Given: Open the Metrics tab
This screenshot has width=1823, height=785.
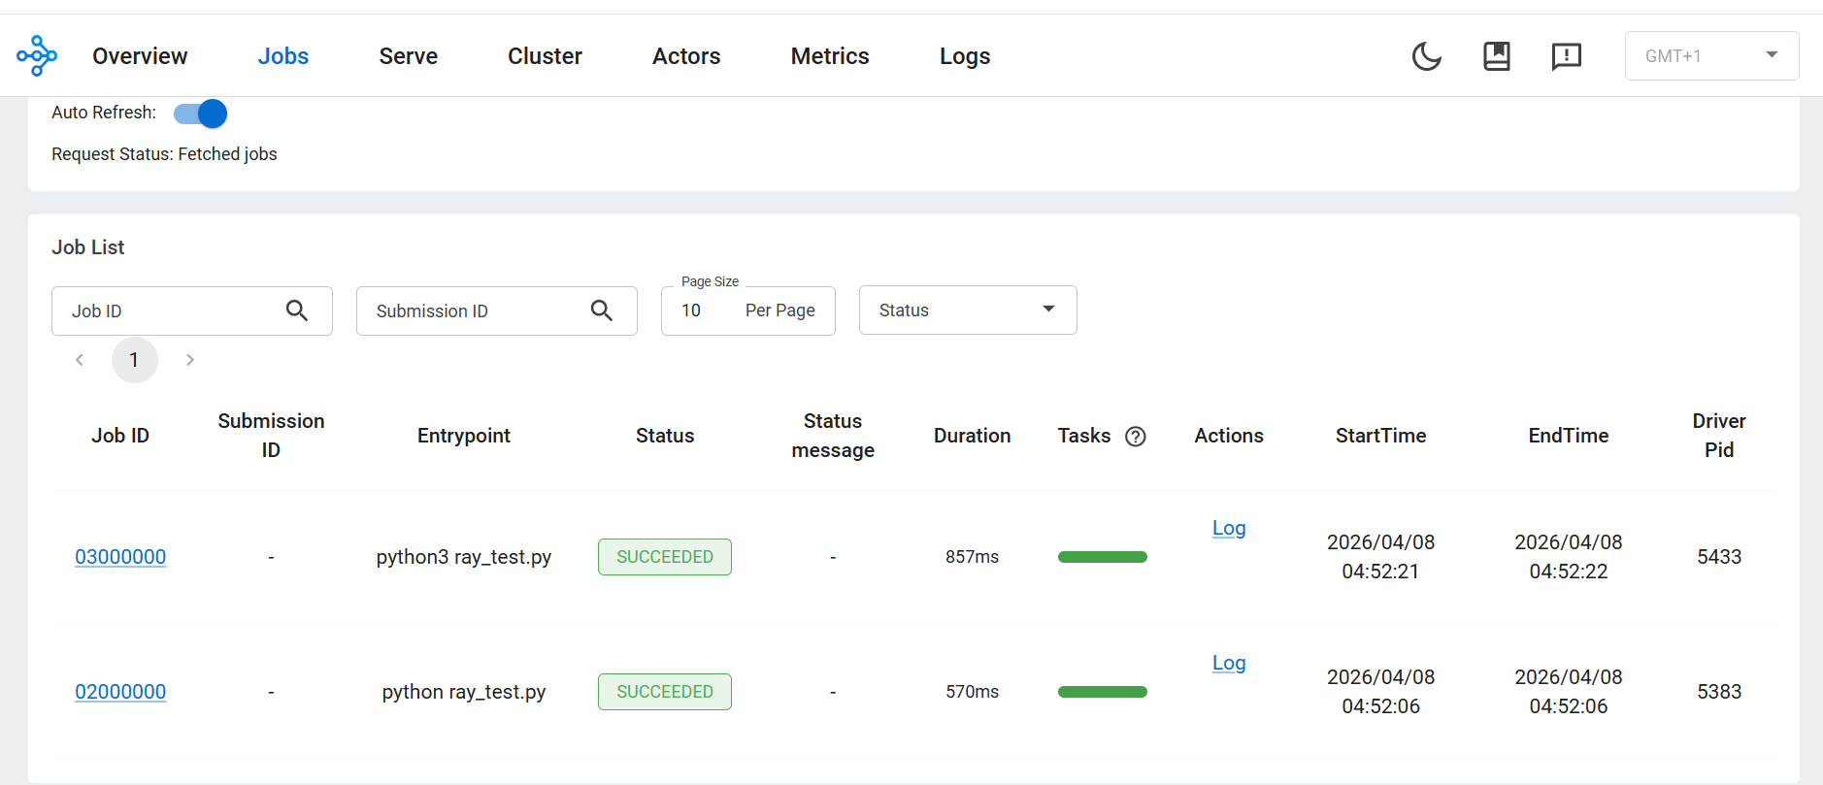Looking at the screenshot, I should coord(830,56).
